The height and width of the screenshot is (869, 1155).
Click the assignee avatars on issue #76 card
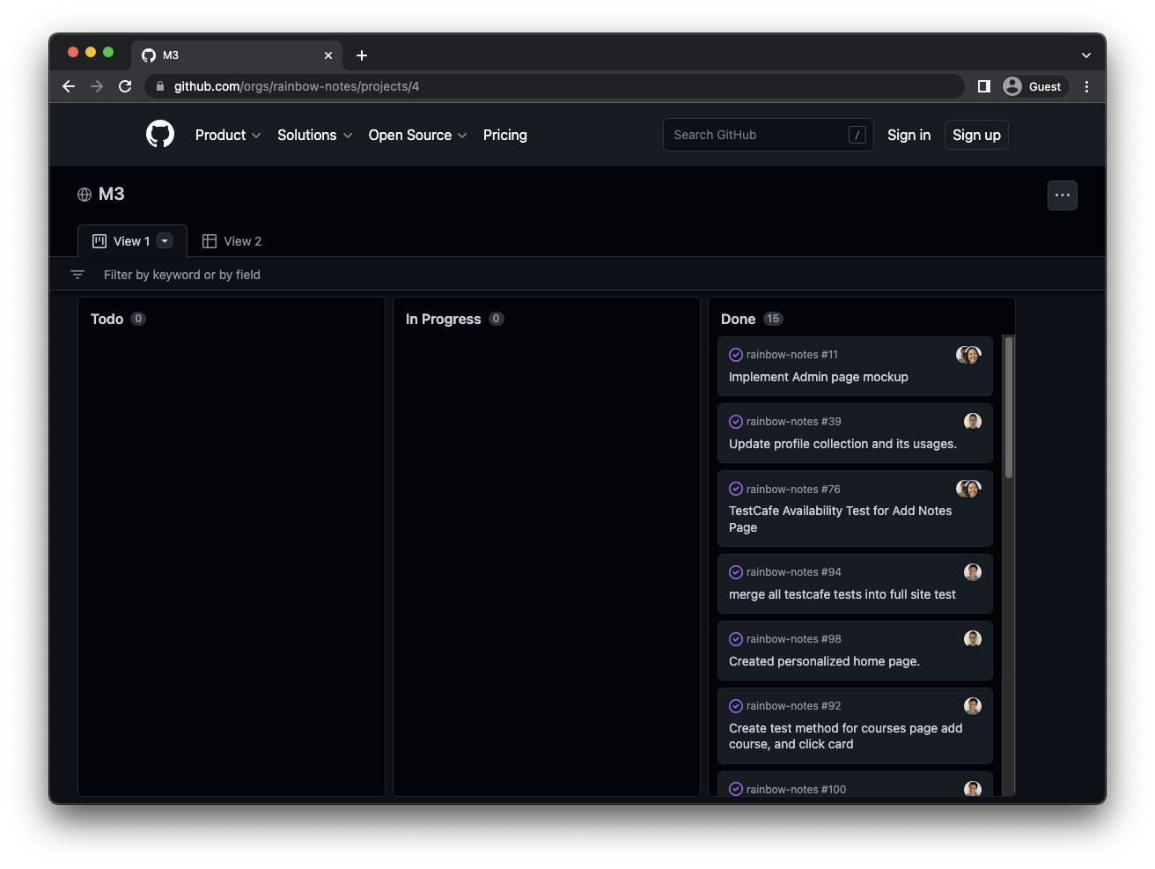click(x=968, y=489)
